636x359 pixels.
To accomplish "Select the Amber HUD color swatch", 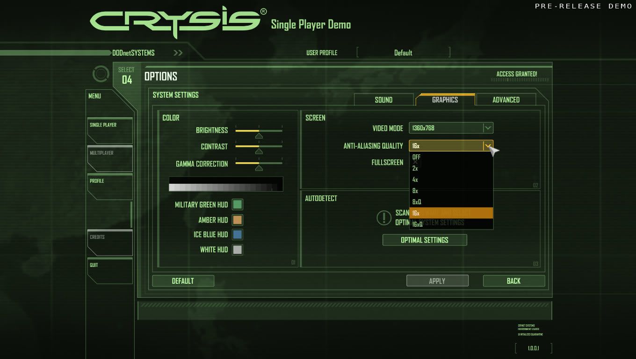I will 238,220.
